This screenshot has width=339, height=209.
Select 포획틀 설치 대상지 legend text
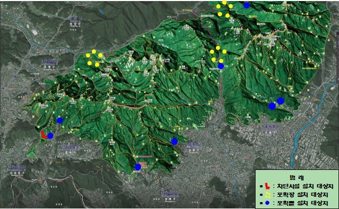[x=303, y=203]
